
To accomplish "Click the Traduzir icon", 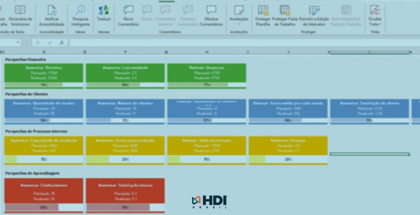I will tap(104, 10).
